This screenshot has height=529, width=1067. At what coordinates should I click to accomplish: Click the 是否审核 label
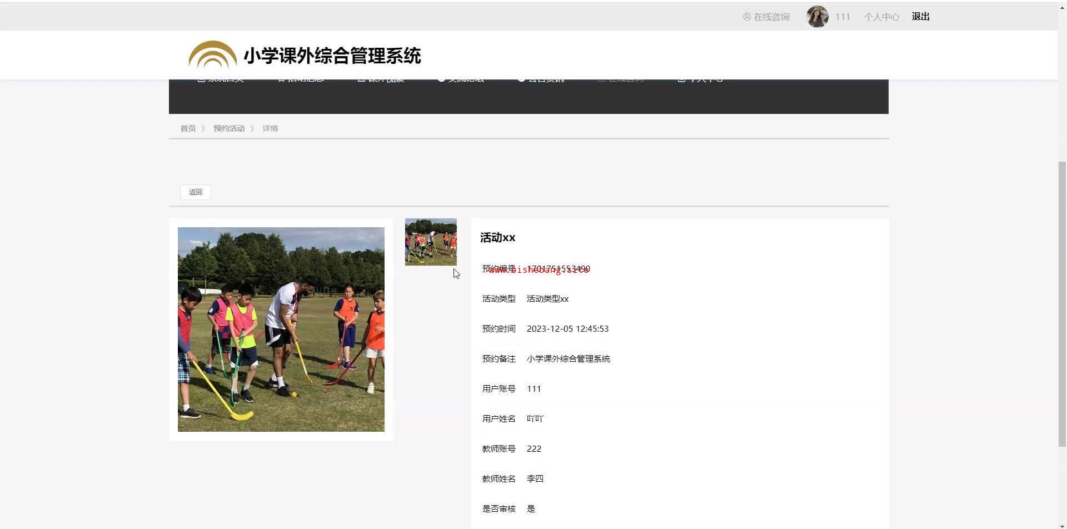coord(498,509)
